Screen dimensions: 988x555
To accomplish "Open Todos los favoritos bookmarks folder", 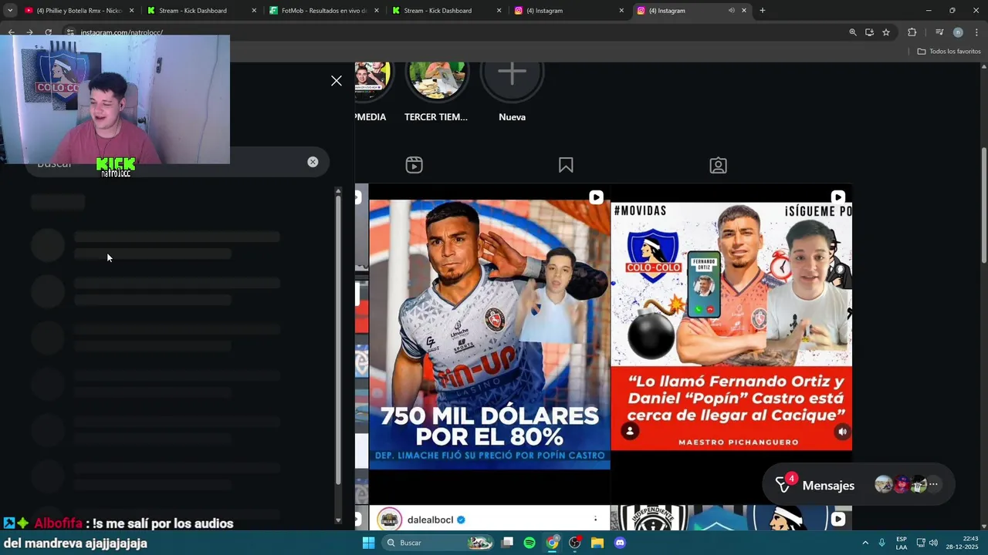I will (x=949, y=52).
